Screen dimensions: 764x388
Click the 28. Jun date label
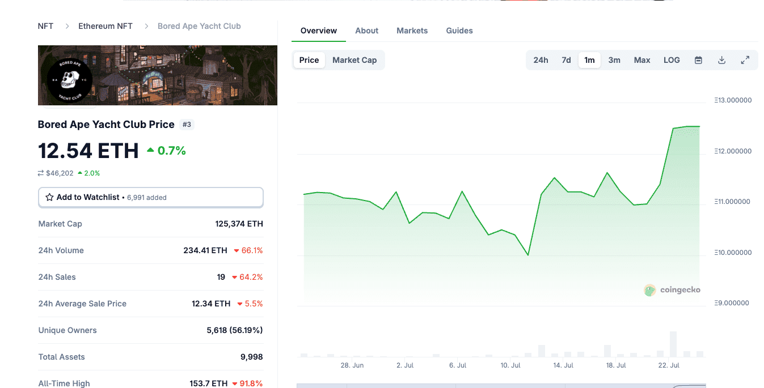coord(352,365)
